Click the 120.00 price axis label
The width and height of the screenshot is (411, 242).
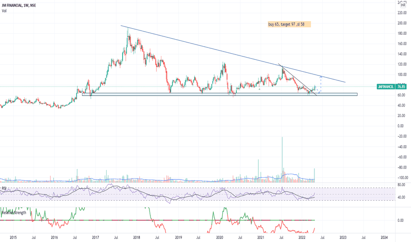coord(402,64)
